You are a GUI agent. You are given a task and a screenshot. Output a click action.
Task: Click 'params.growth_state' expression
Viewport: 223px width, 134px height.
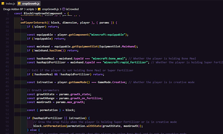74,94
